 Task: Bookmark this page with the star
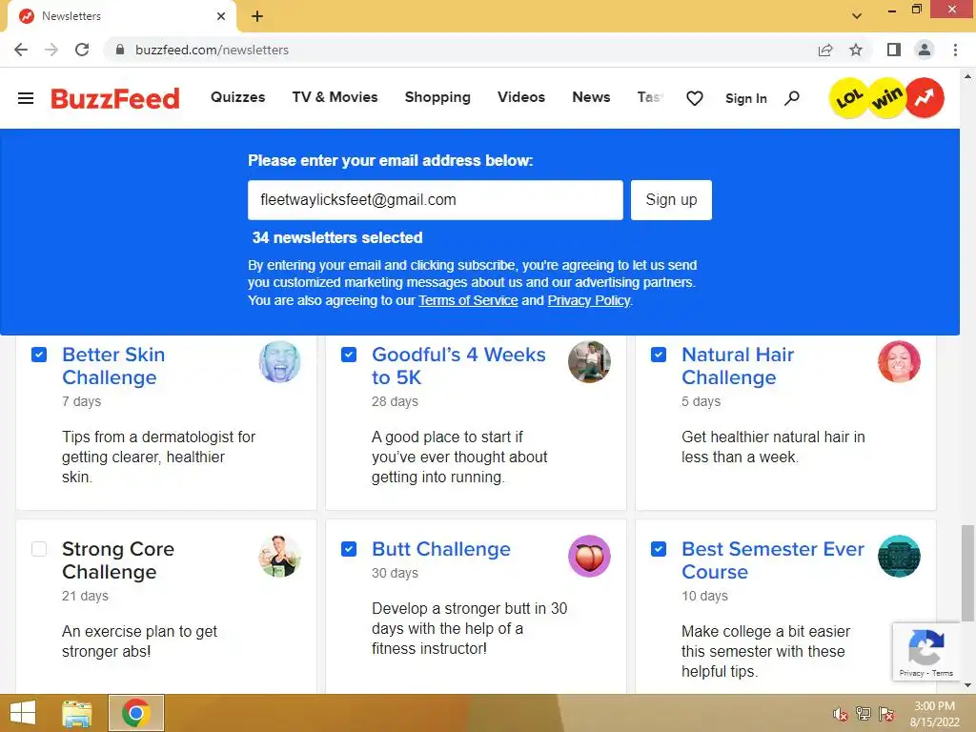[x=856, y=50]
